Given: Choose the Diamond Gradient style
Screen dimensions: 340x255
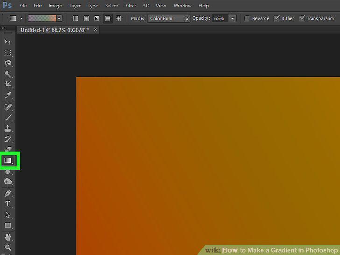Looking at the screenshot, I should pos(119,18).
